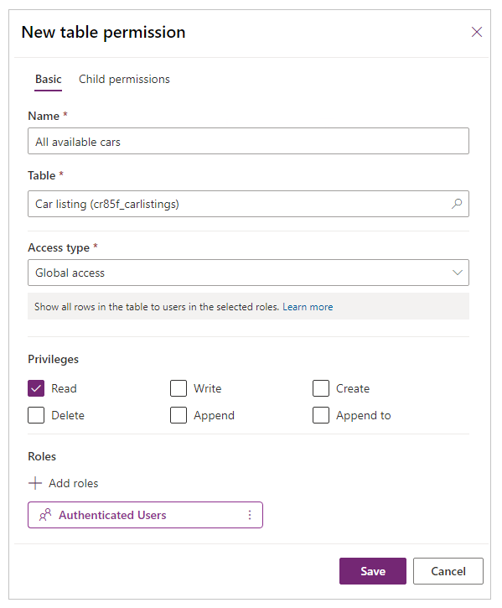This screenshot has height=608, width=502.
Task: Click into the Name text field
Action: [x=248, y=141]
